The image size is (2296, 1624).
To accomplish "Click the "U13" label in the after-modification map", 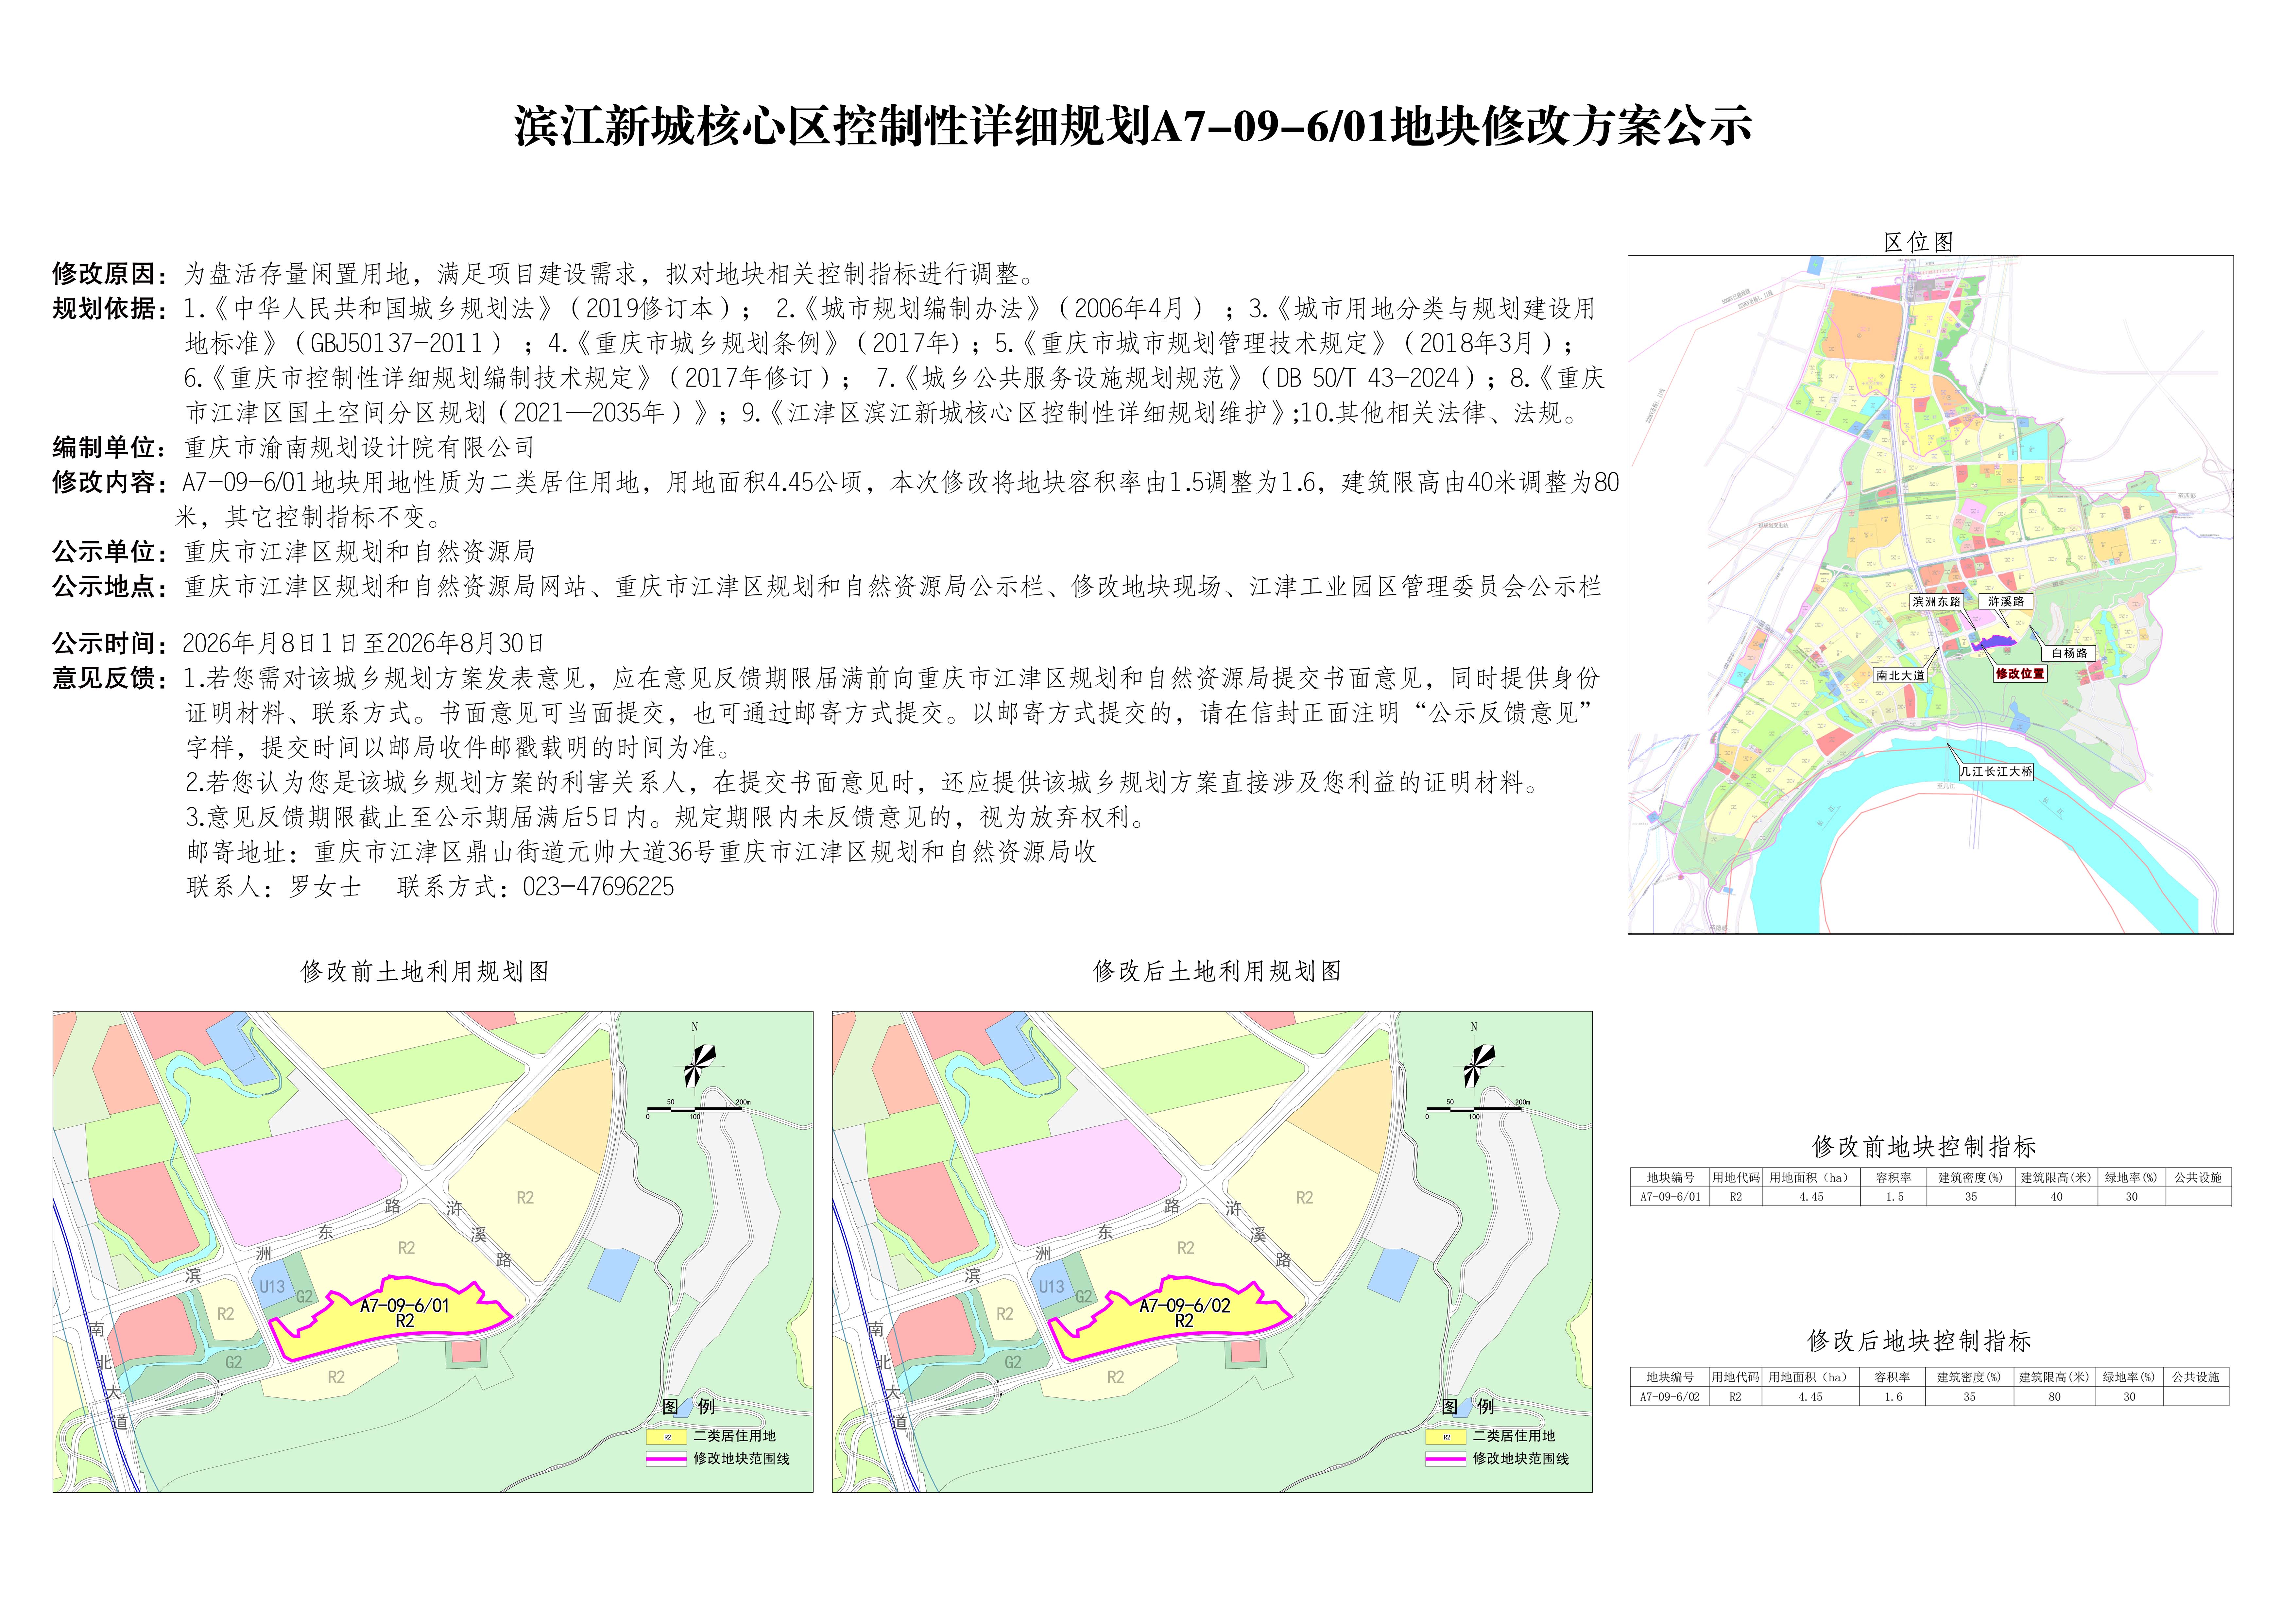I will 1051,1287.
